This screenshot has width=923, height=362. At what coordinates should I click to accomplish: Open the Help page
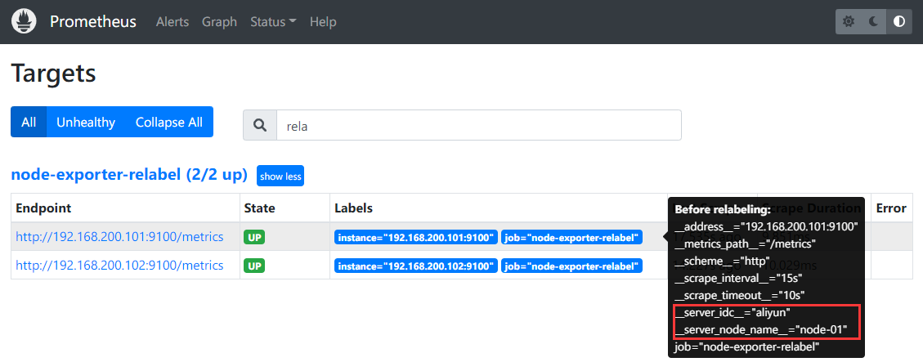point(323,22)
